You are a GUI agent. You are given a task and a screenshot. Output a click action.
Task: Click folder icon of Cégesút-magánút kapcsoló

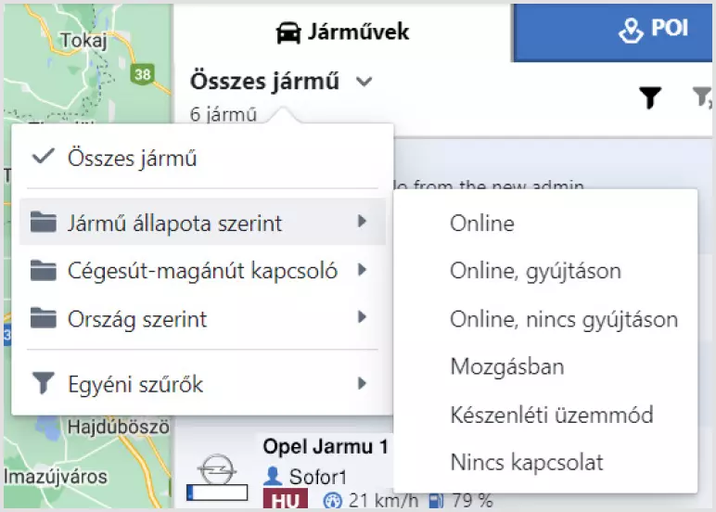click(x=44, y=270)
